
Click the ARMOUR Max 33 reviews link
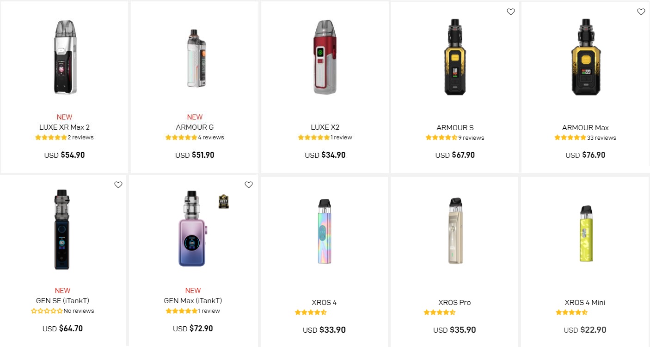click(x=601, y=138)
